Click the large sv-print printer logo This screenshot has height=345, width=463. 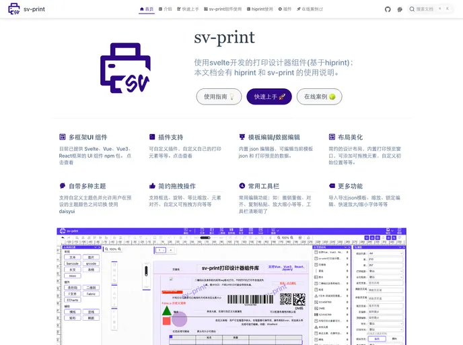[125, 68]
